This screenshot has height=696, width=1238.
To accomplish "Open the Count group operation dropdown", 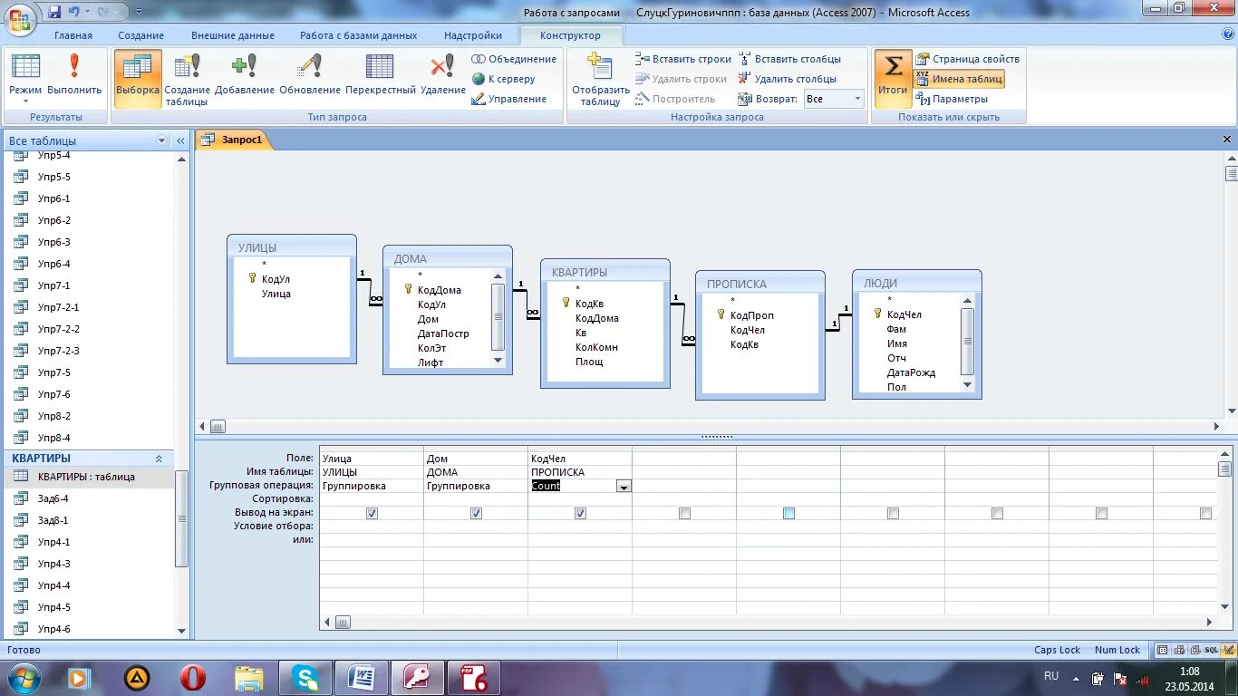I will tap(624, 487).
